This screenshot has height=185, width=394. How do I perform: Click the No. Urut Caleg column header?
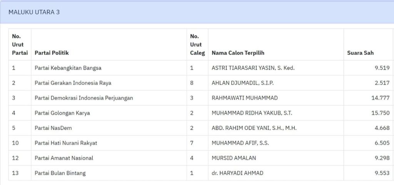pos(197,45)
